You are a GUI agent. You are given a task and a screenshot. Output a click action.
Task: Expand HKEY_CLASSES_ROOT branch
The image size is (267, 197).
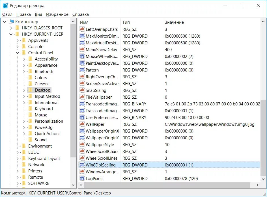(x=11, y=28)
